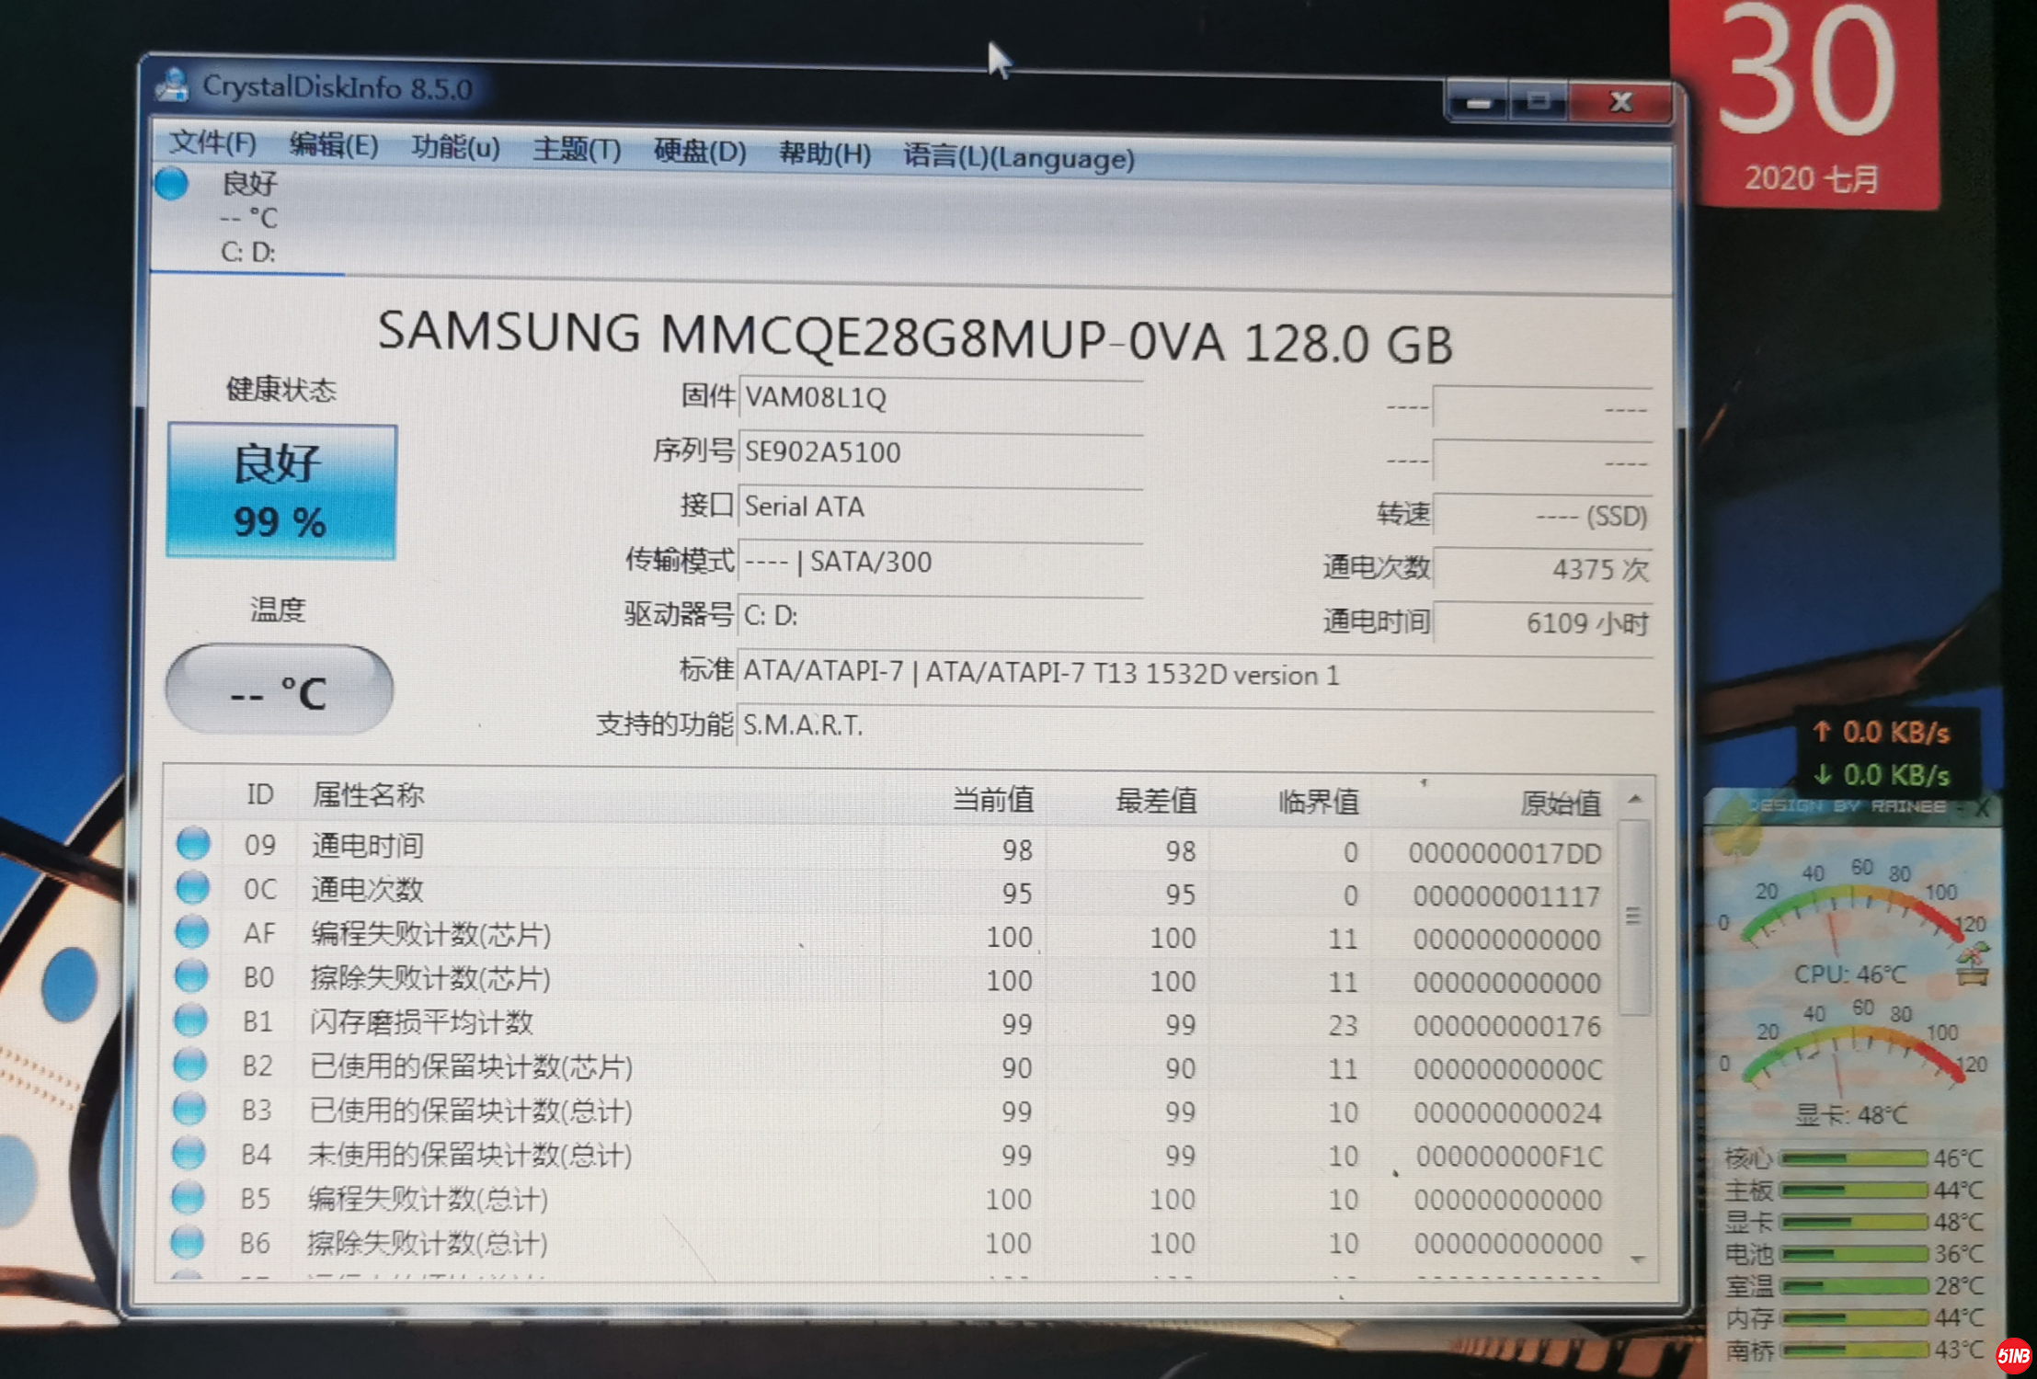
Task: Click the attribute list scrollbar thumb
Action: [1634, 917]
